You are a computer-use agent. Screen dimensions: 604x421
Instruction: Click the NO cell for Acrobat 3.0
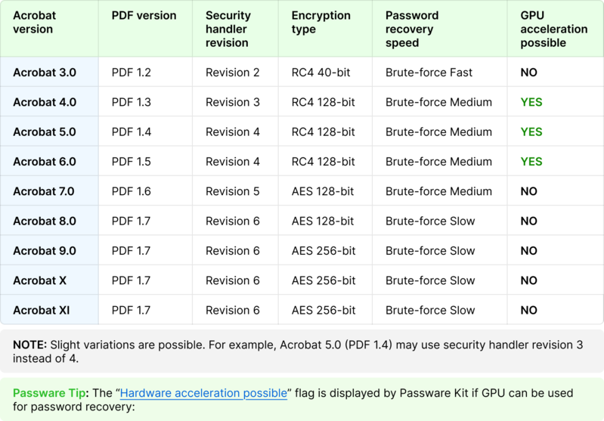[528, 73]
